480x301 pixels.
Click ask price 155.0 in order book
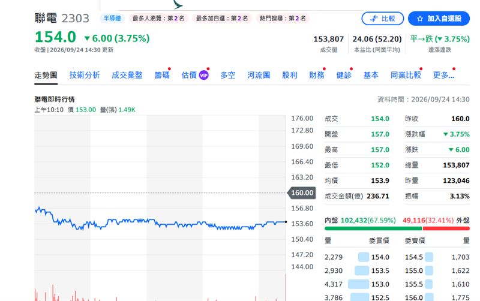[x=414, y=270]
